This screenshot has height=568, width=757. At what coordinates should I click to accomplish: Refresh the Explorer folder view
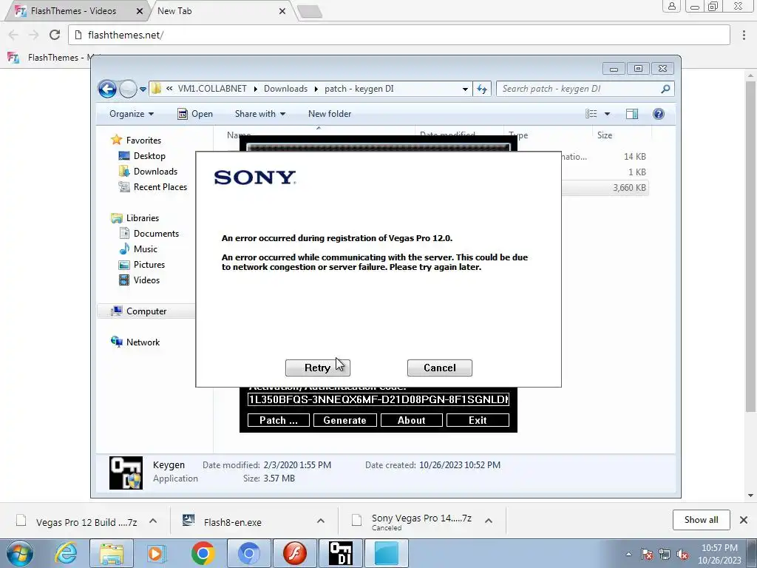coord(482,89)
